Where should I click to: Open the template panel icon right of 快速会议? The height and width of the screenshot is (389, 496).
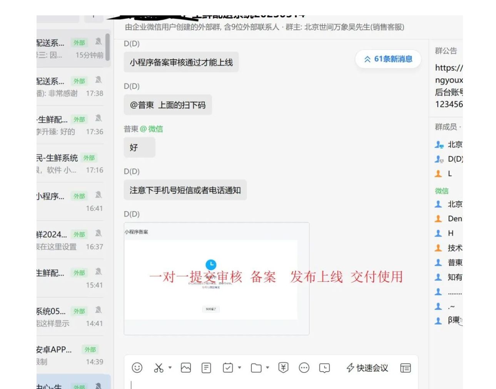[x=406, y=368]
